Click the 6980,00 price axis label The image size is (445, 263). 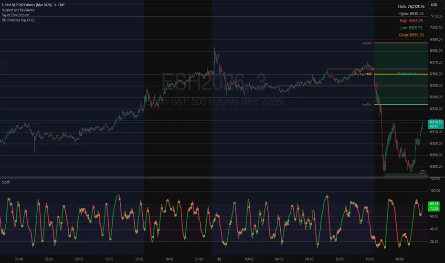click(436, 51)
